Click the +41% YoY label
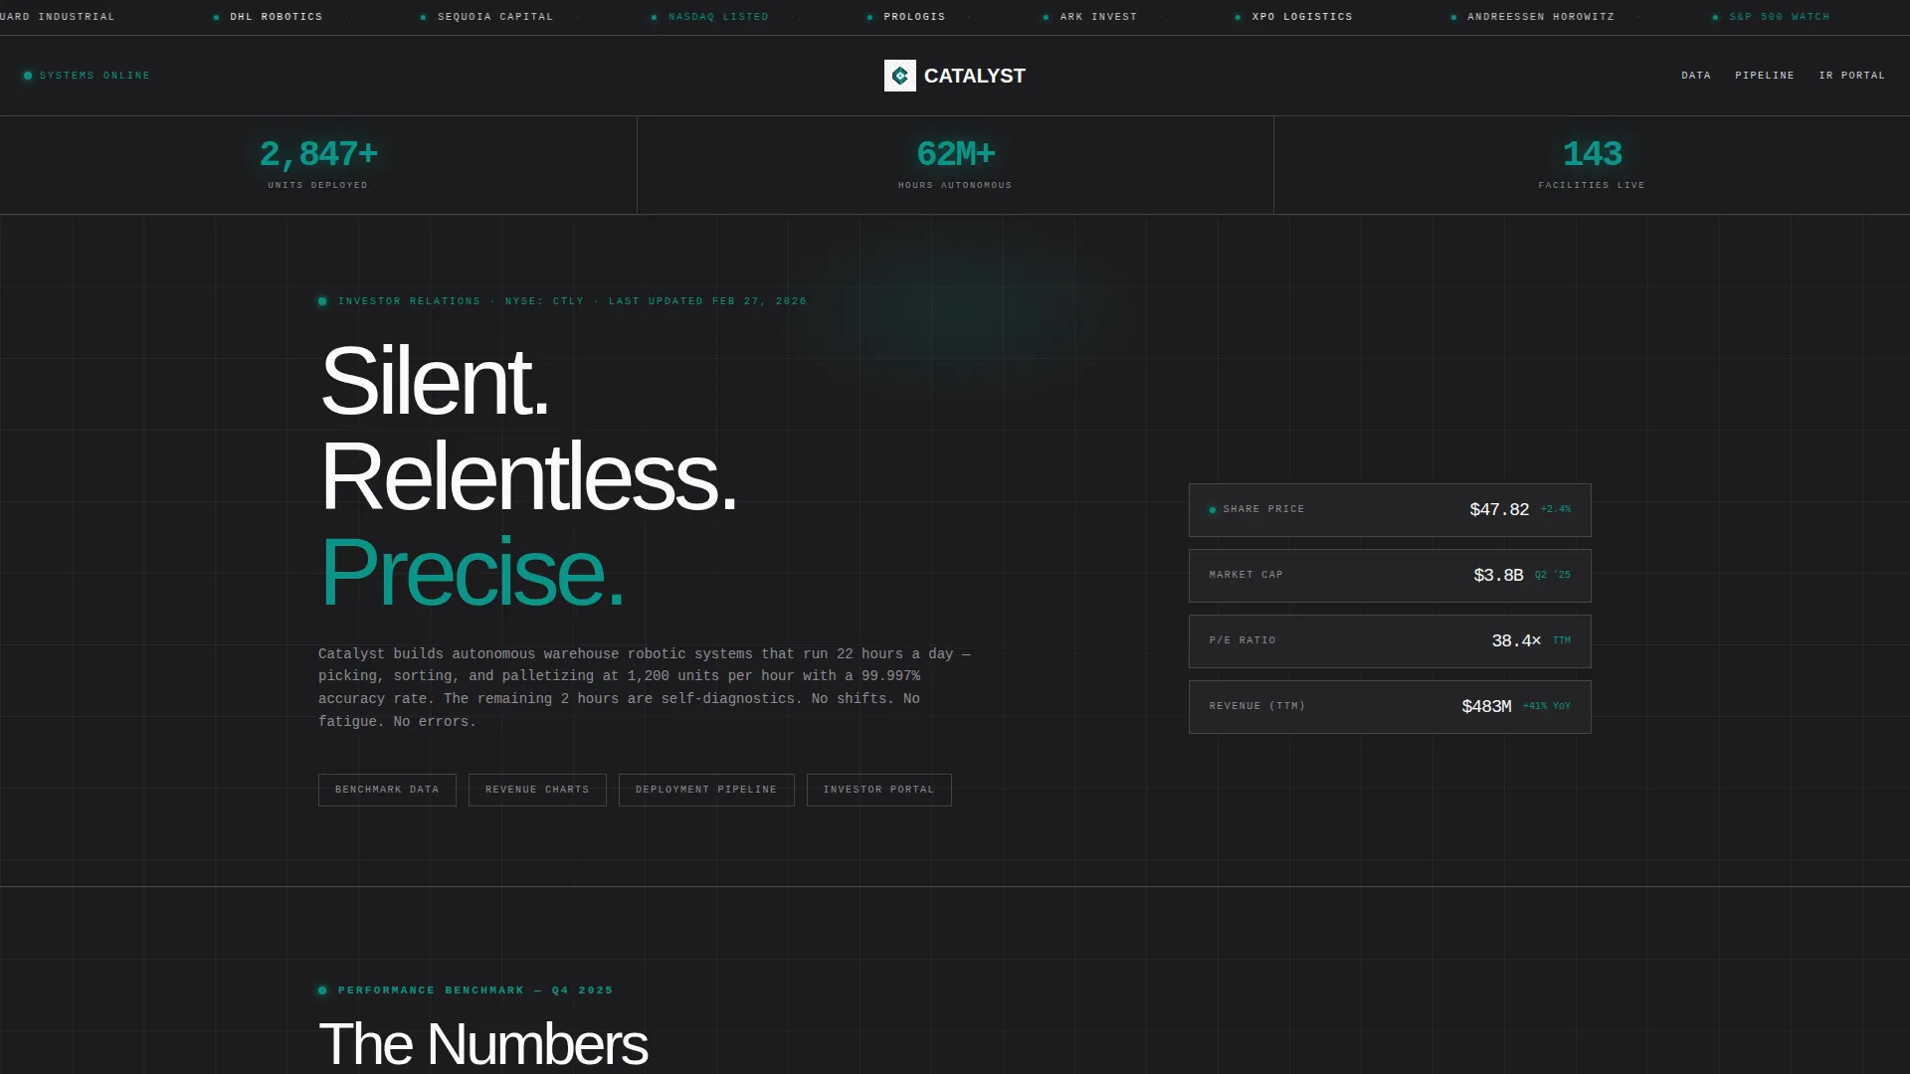The width and height of the screenshot is (1910, 1074). (1547, 706)
